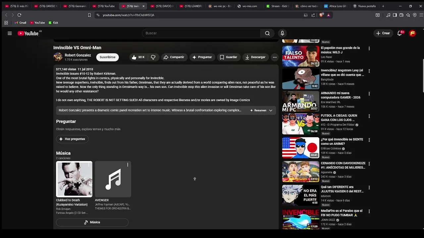Open Robert Gonzalez channel avatar
The height and width of the screenshot is (238, 424).
tap(58, 57)
